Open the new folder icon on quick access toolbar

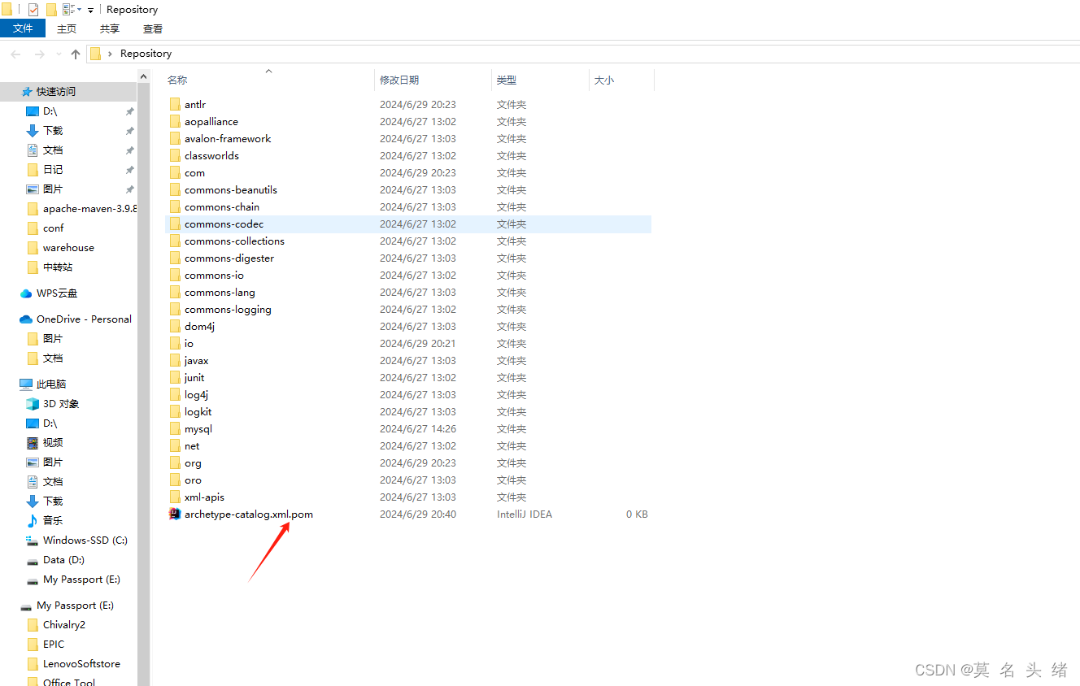coord(51,9)
